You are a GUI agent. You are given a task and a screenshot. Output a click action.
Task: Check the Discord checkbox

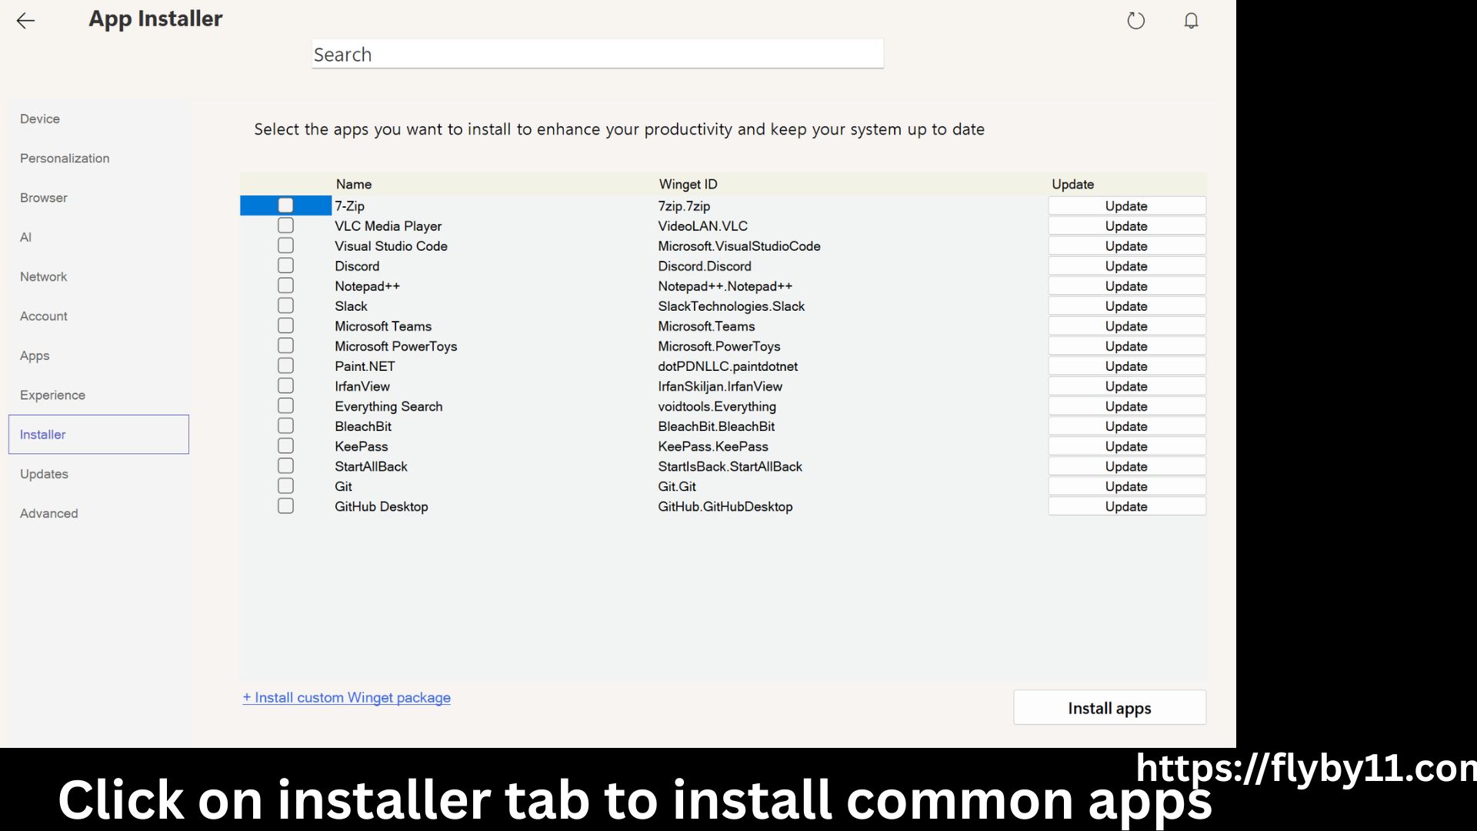point(285,265)
